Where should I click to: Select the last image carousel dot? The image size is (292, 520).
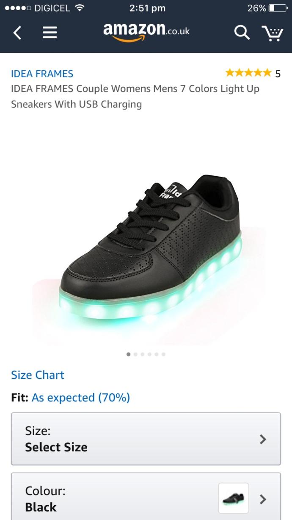tap(163, 354)
